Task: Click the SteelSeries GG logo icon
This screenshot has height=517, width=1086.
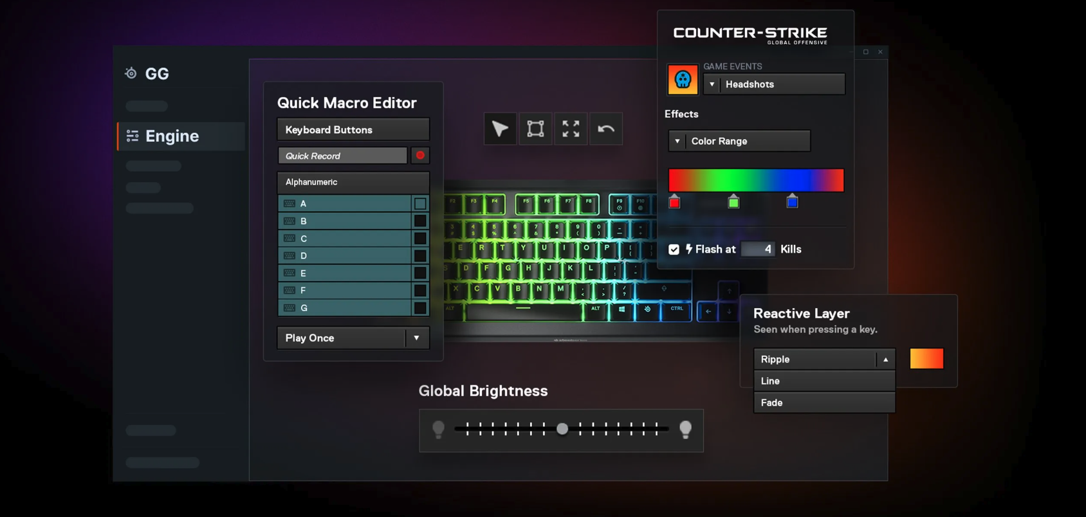Action: [131, 73]
